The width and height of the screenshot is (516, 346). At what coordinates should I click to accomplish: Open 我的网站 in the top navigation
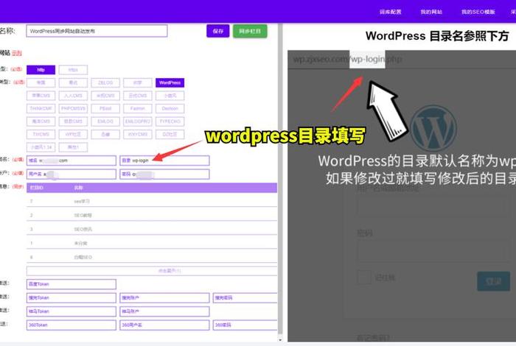pos(431,12)
